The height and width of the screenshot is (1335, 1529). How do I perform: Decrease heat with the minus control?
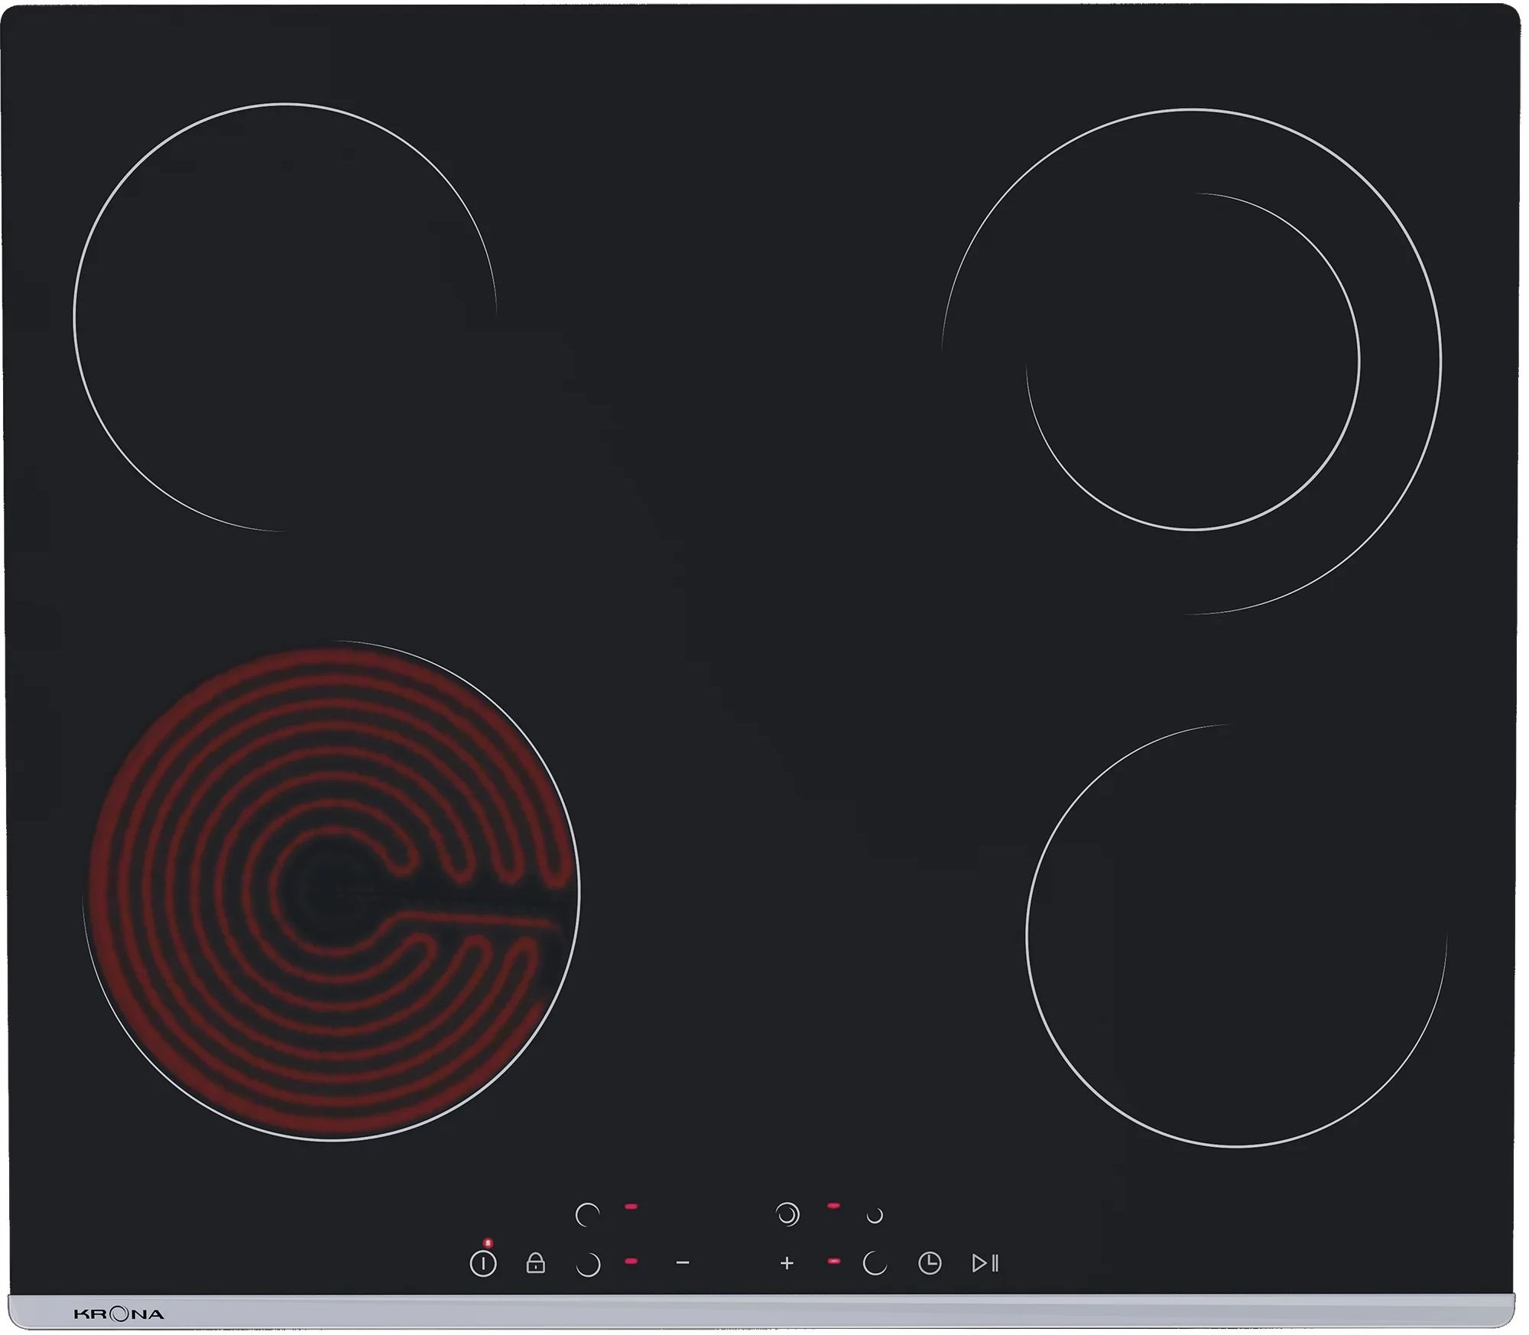click(x=683, y=1263)
